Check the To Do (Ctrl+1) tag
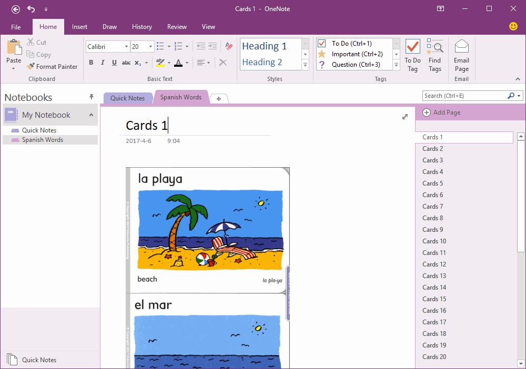Image resolution: width=526 pixels, height=369 pixels. point(351,43)
